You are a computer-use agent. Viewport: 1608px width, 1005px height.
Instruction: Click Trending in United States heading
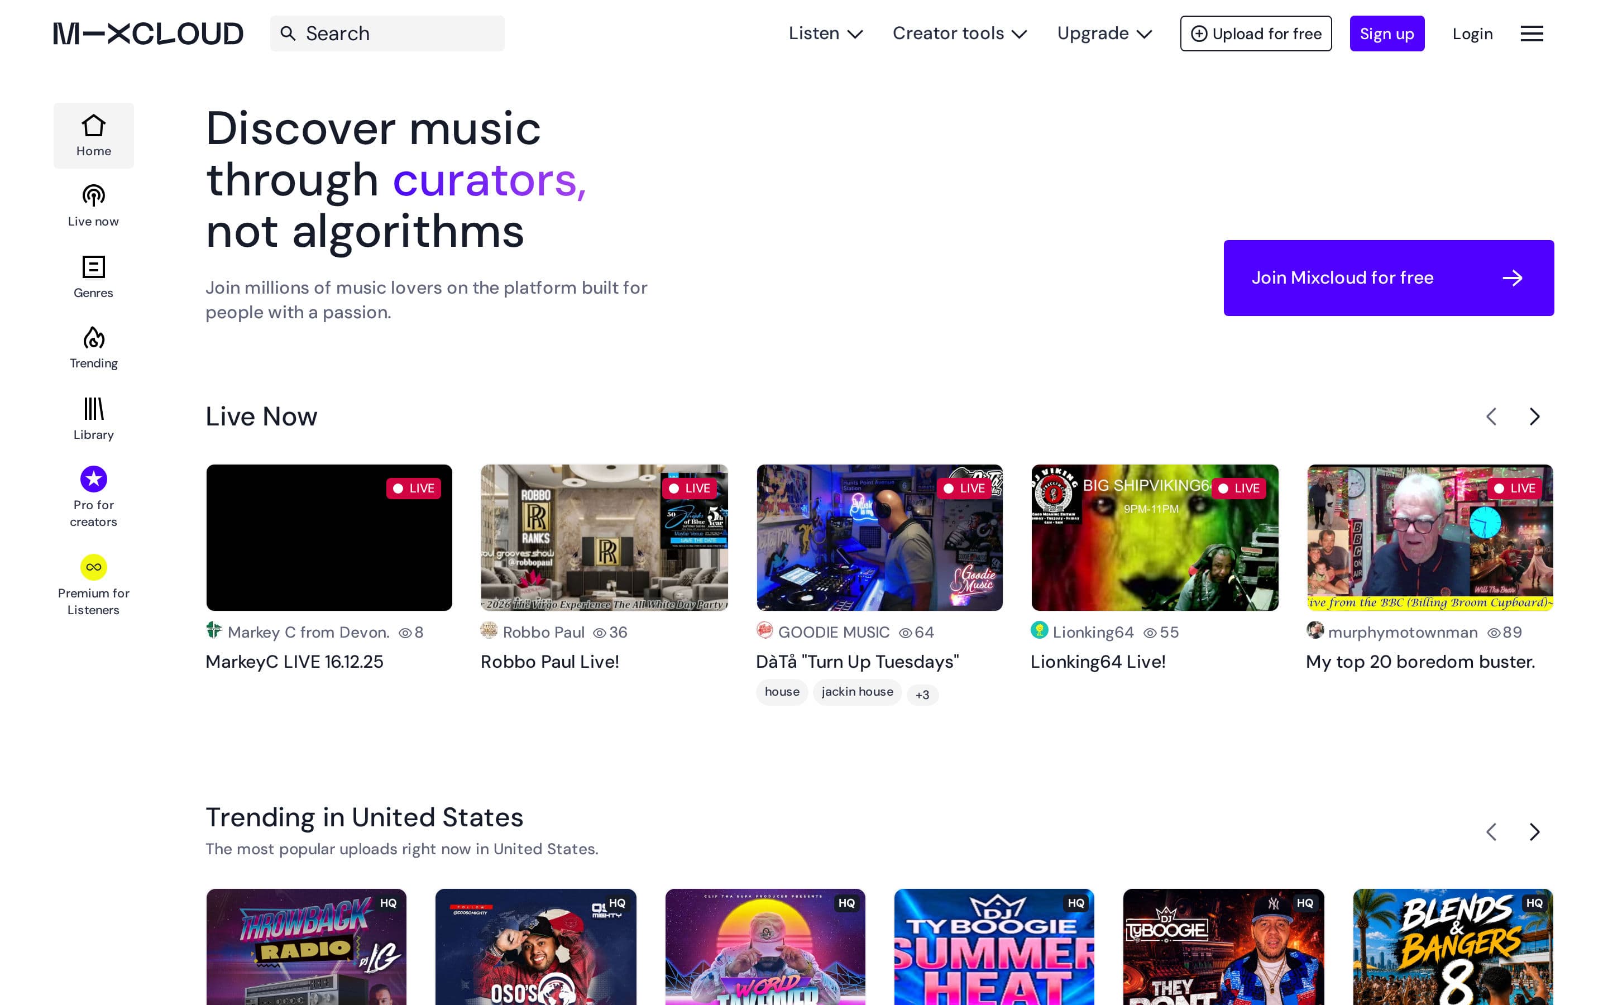click(364, 817)
